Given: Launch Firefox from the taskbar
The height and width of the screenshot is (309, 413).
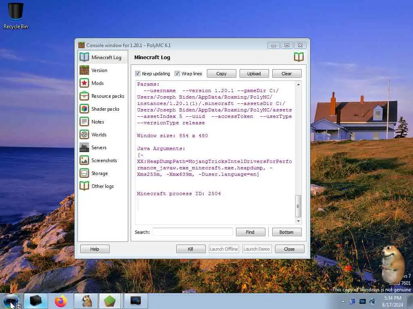Looking at the screenshot, I should click(61, 301).
